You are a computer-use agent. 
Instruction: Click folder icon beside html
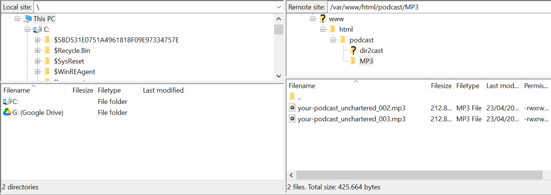333,29
